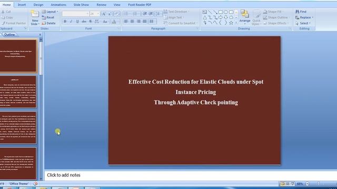This screenshot has height=189, width=337.
Task: Select the oval shape
Action: 226,12
